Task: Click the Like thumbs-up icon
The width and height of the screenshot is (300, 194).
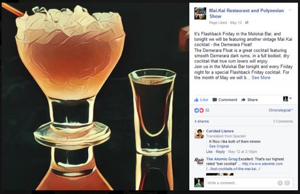Action: (196, 100)
